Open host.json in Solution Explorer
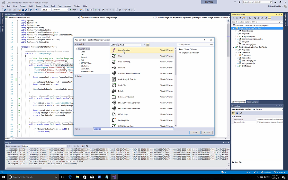Viewport: 288px width, 180px height. [x=245, y=42]
